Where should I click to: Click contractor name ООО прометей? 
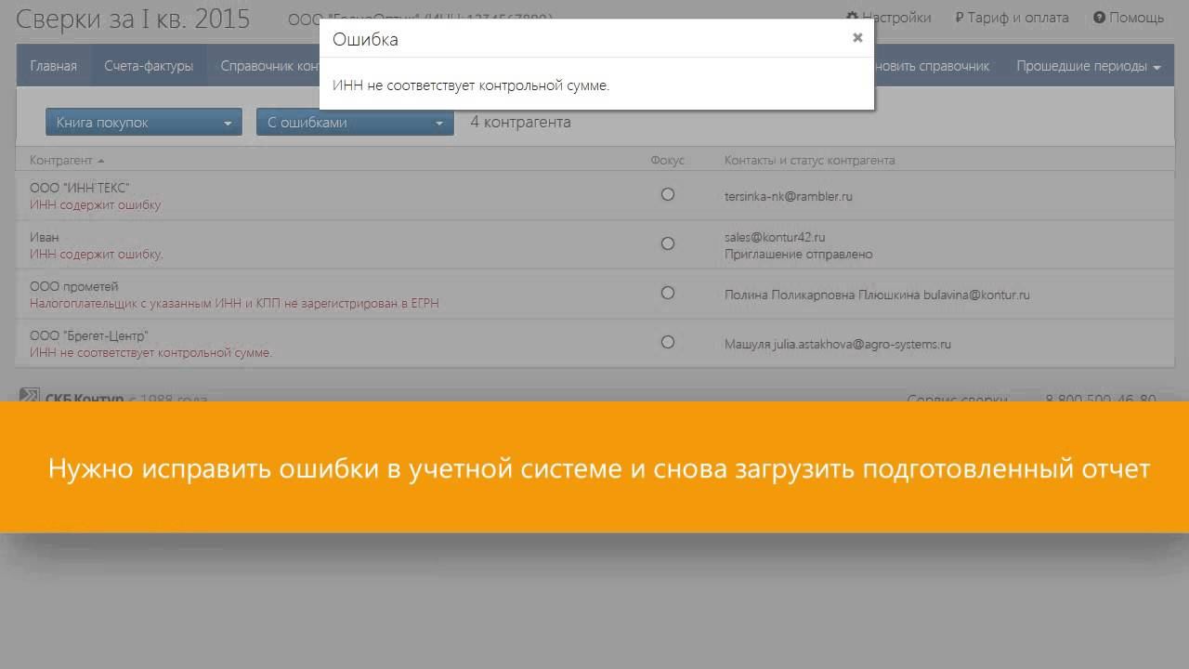click(x=74, y=286)
